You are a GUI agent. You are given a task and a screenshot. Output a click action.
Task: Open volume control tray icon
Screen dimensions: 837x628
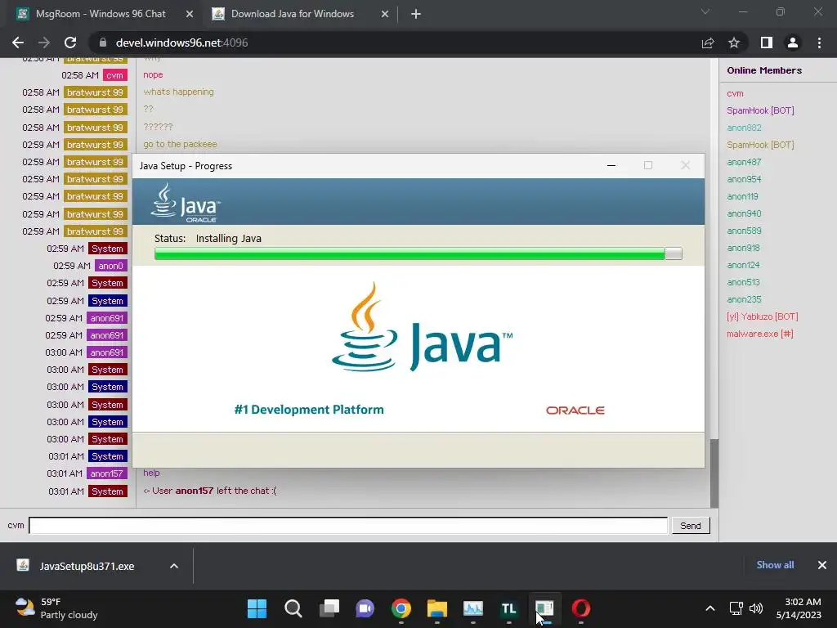pyautogui.click(x=755, y=608)
